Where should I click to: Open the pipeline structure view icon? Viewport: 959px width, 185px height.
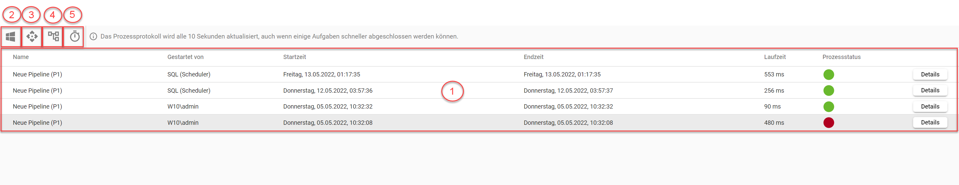tap(53, 36)
